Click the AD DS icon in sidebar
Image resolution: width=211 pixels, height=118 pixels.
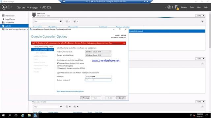point(3,26)
